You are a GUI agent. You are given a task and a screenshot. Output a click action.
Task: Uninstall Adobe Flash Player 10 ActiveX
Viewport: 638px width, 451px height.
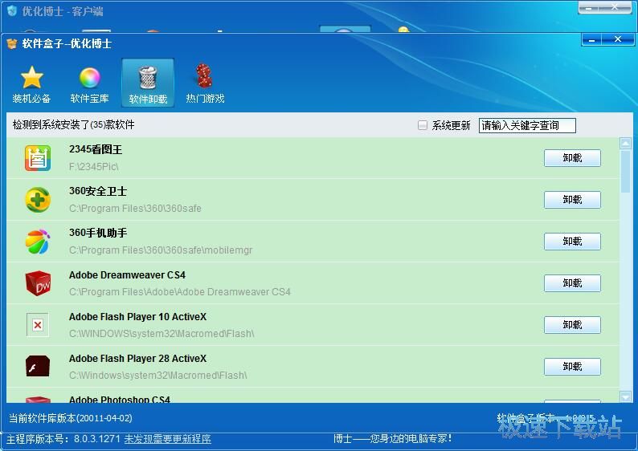coord(572,325)
